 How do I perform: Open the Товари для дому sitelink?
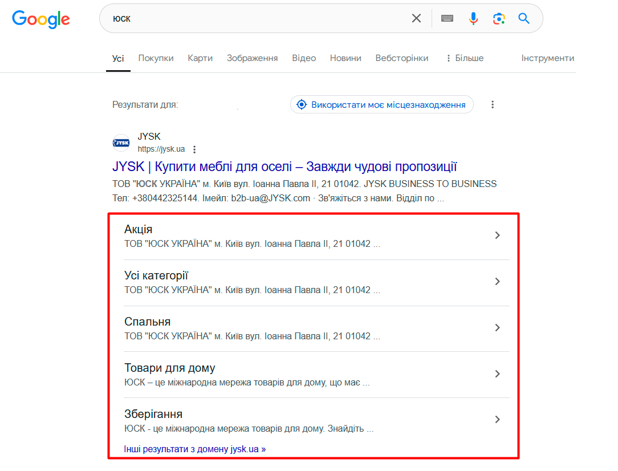[170, 368]
